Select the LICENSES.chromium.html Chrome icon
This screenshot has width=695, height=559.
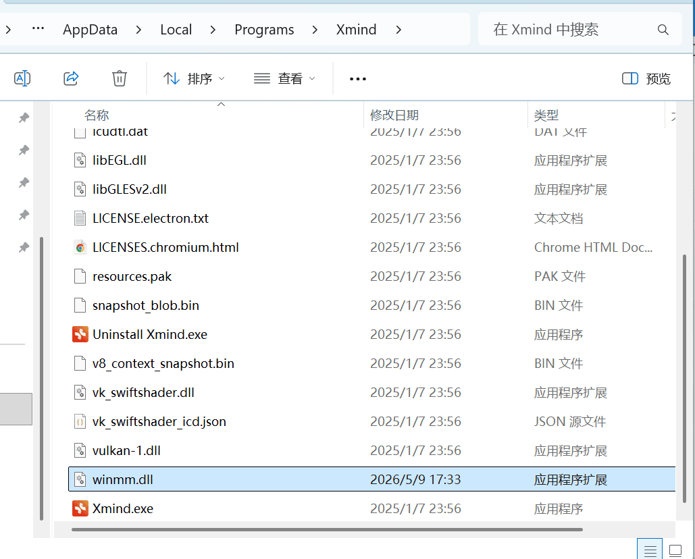[80, 247]
